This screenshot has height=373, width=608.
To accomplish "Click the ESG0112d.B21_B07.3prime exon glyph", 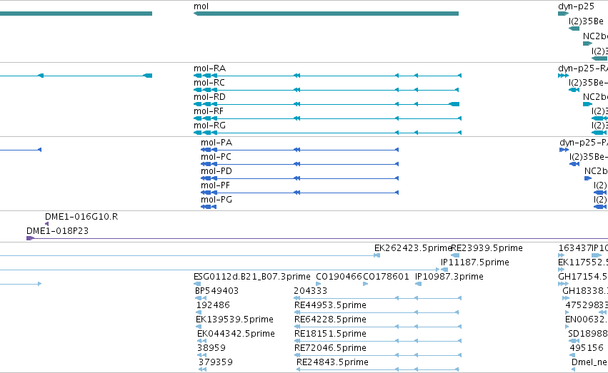I will click(x=197, y=284).
